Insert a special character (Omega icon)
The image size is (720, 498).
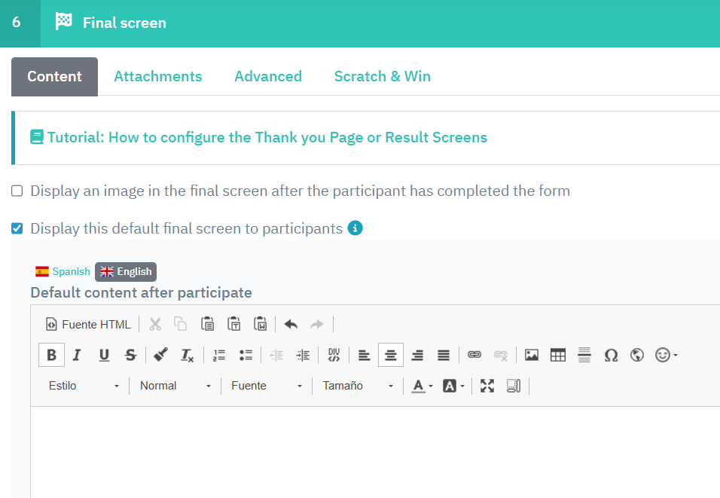click(611, 355)
